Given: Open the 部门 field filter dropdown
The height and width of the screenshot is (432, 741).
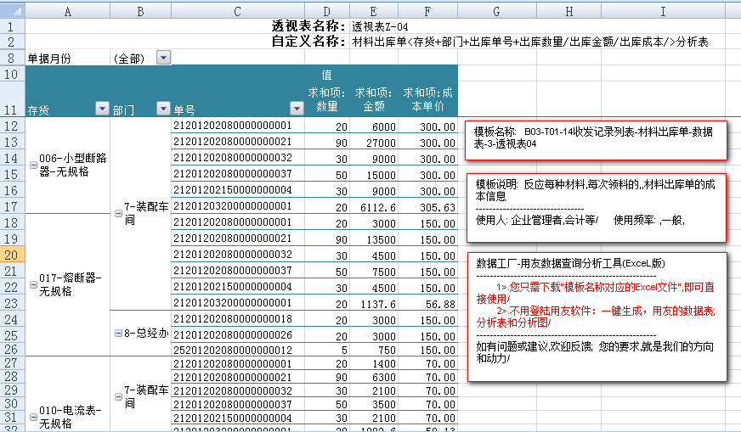Looking at the screenshot, I should [x=163, y=109].
